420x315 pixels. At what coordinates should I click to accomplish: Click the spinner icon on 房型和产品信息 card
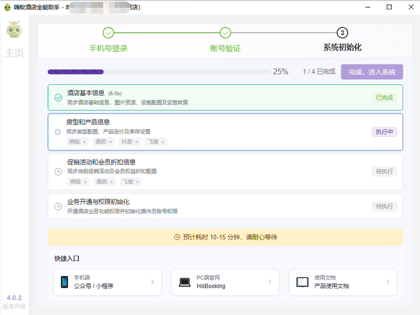point(57,132)
